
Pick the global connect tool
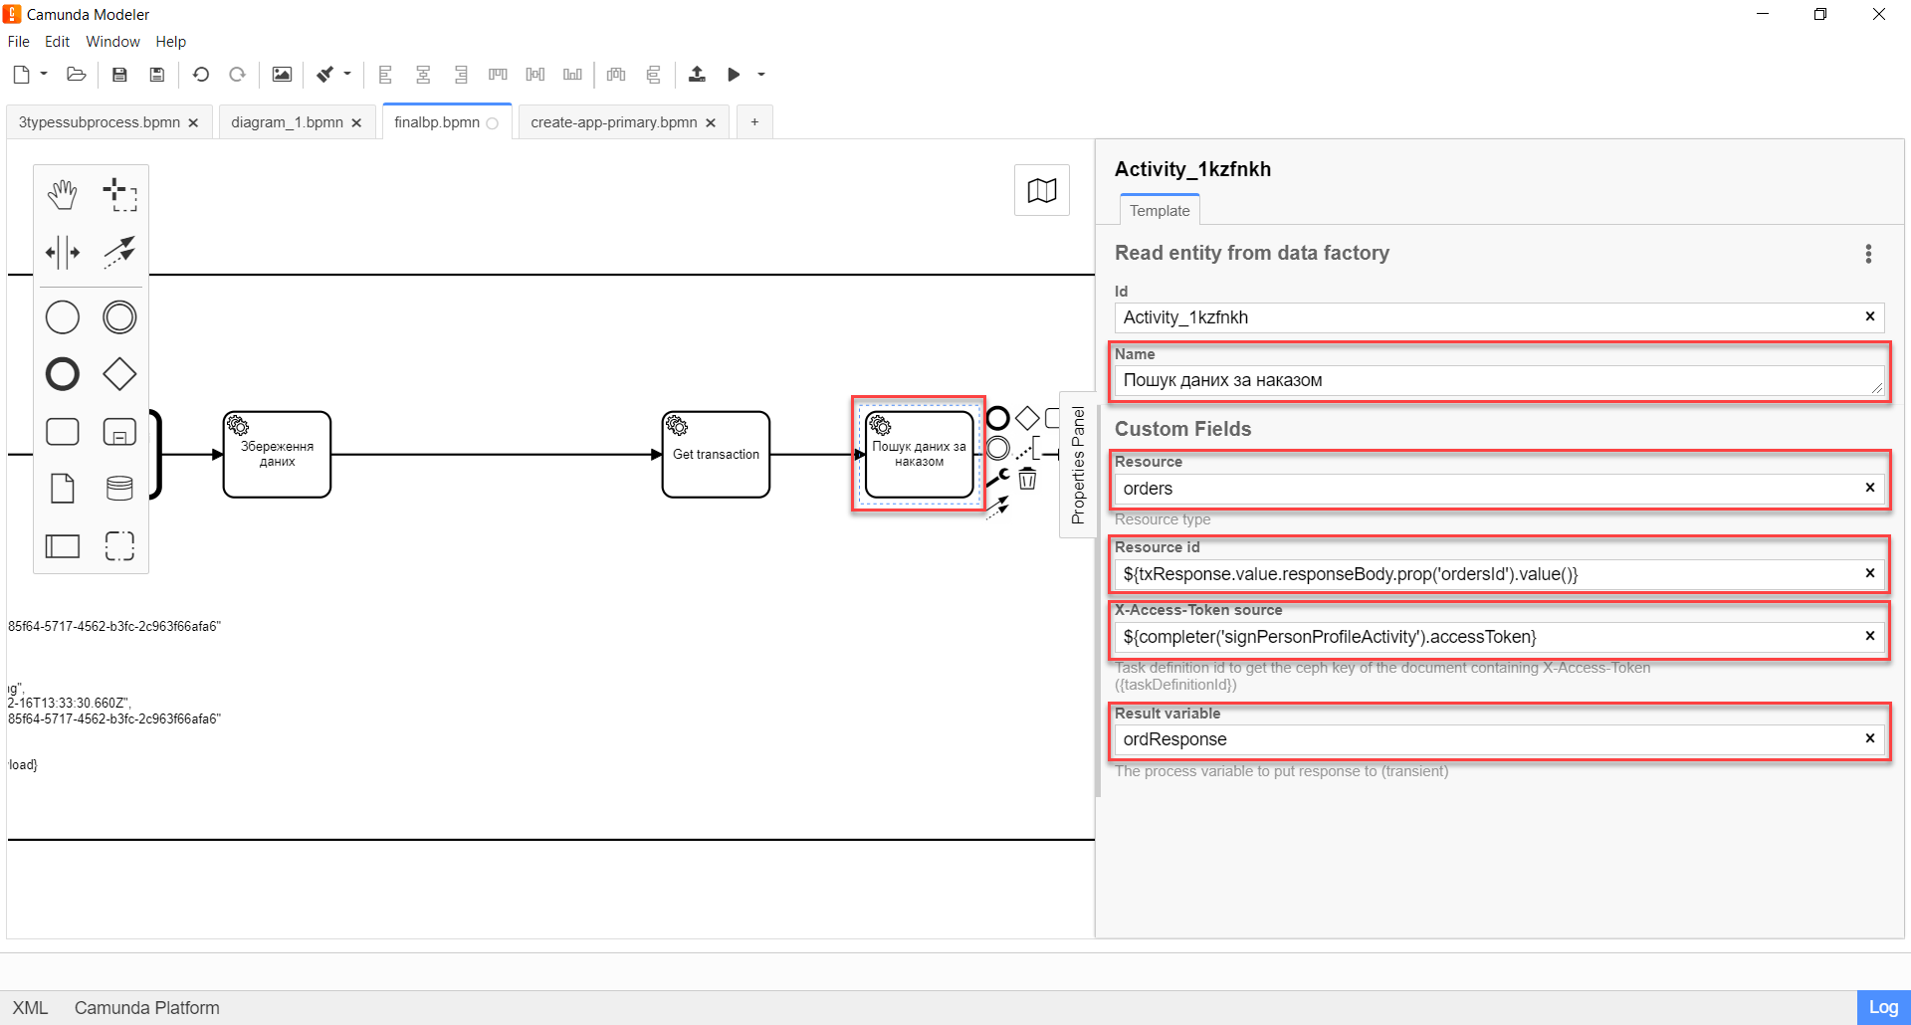[x=119, y=253]
